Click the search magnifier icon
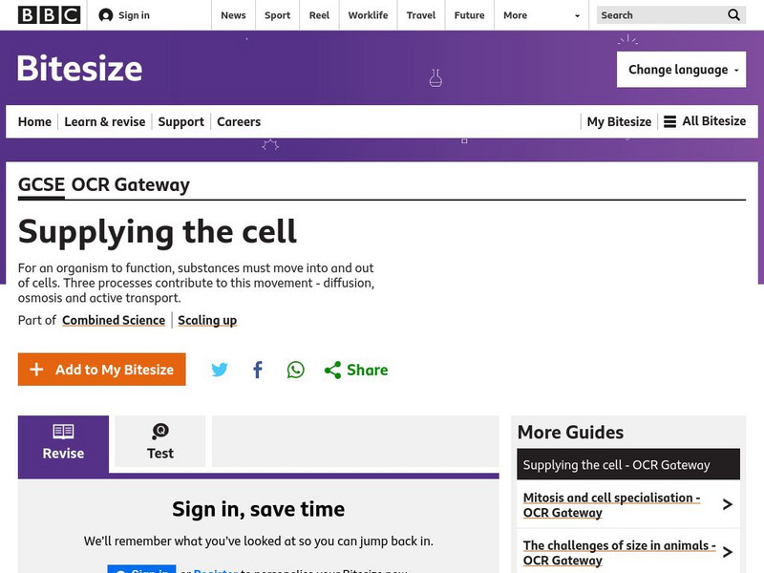 coord(733,15)
